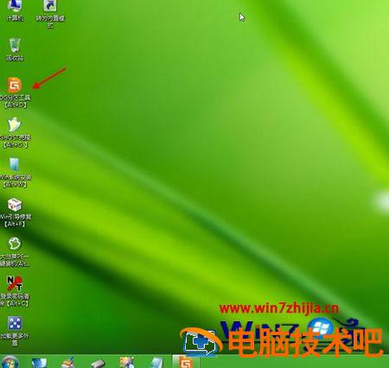Select the active DiskGenius taskbar button
The height and width of the screenshot is (368, 389).
pyautogui.click(x=186, y=362)
